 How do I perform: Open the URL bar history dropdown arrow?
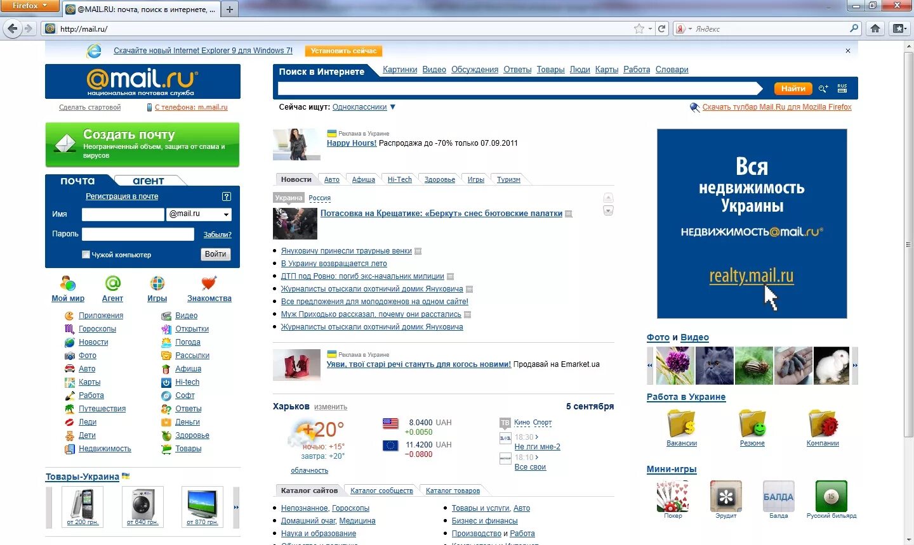tap(650, 29)
